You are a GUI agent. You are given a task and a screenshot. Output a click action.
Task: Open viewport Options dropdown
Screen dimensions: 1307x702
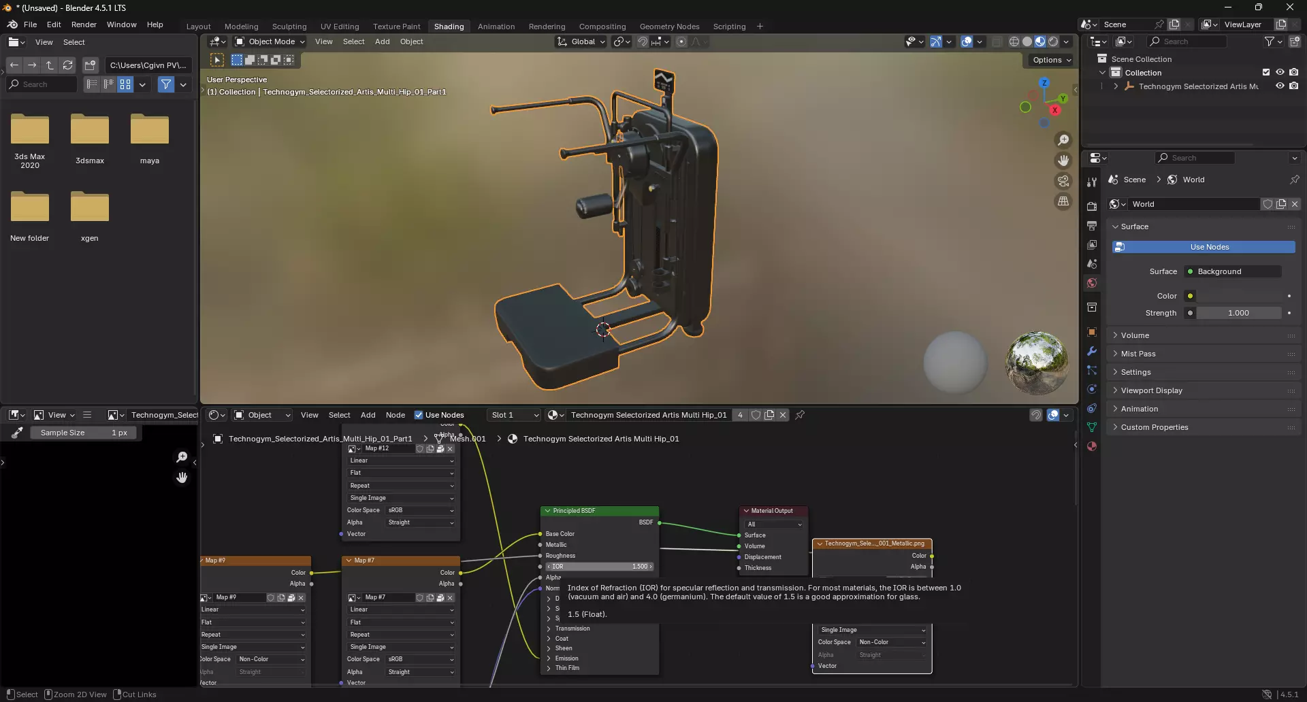pyautogui.click(x=1052, y=60)
